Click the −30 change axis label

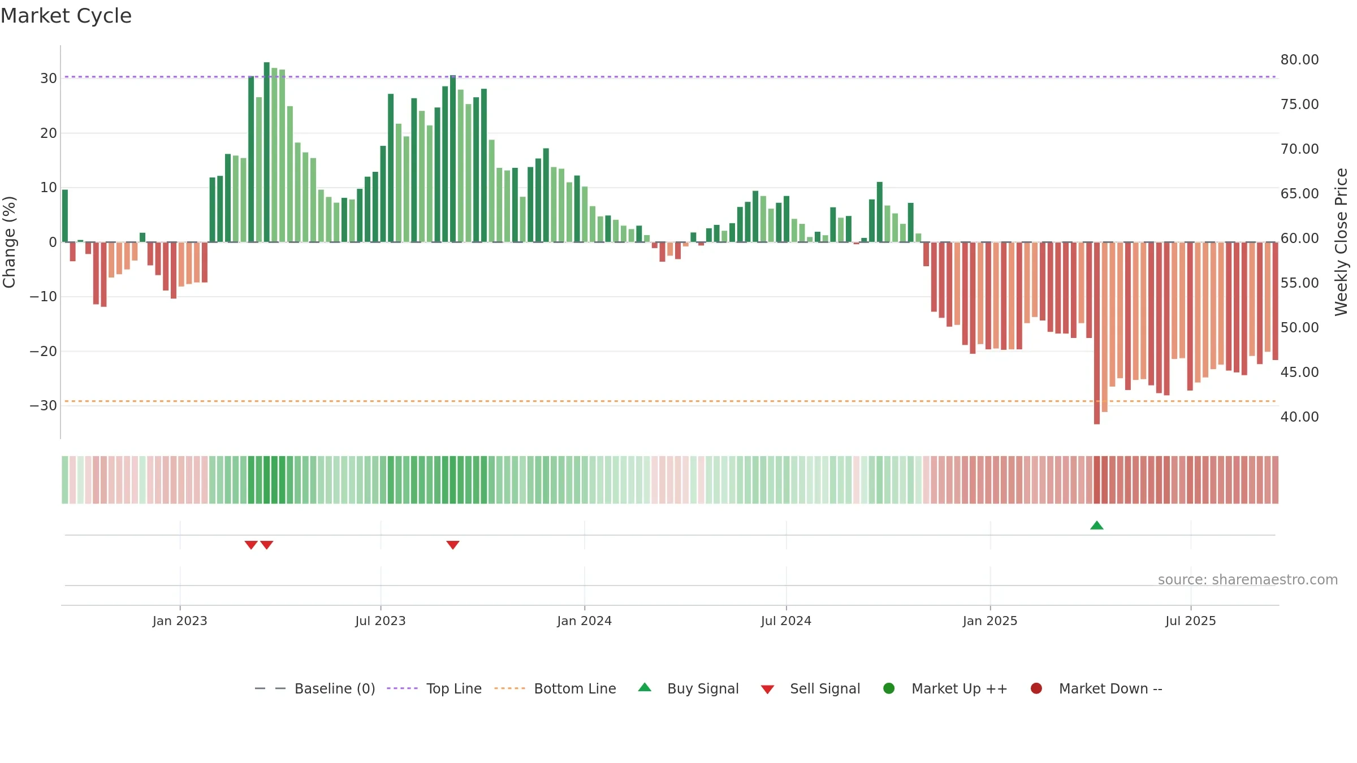[44, 405]
